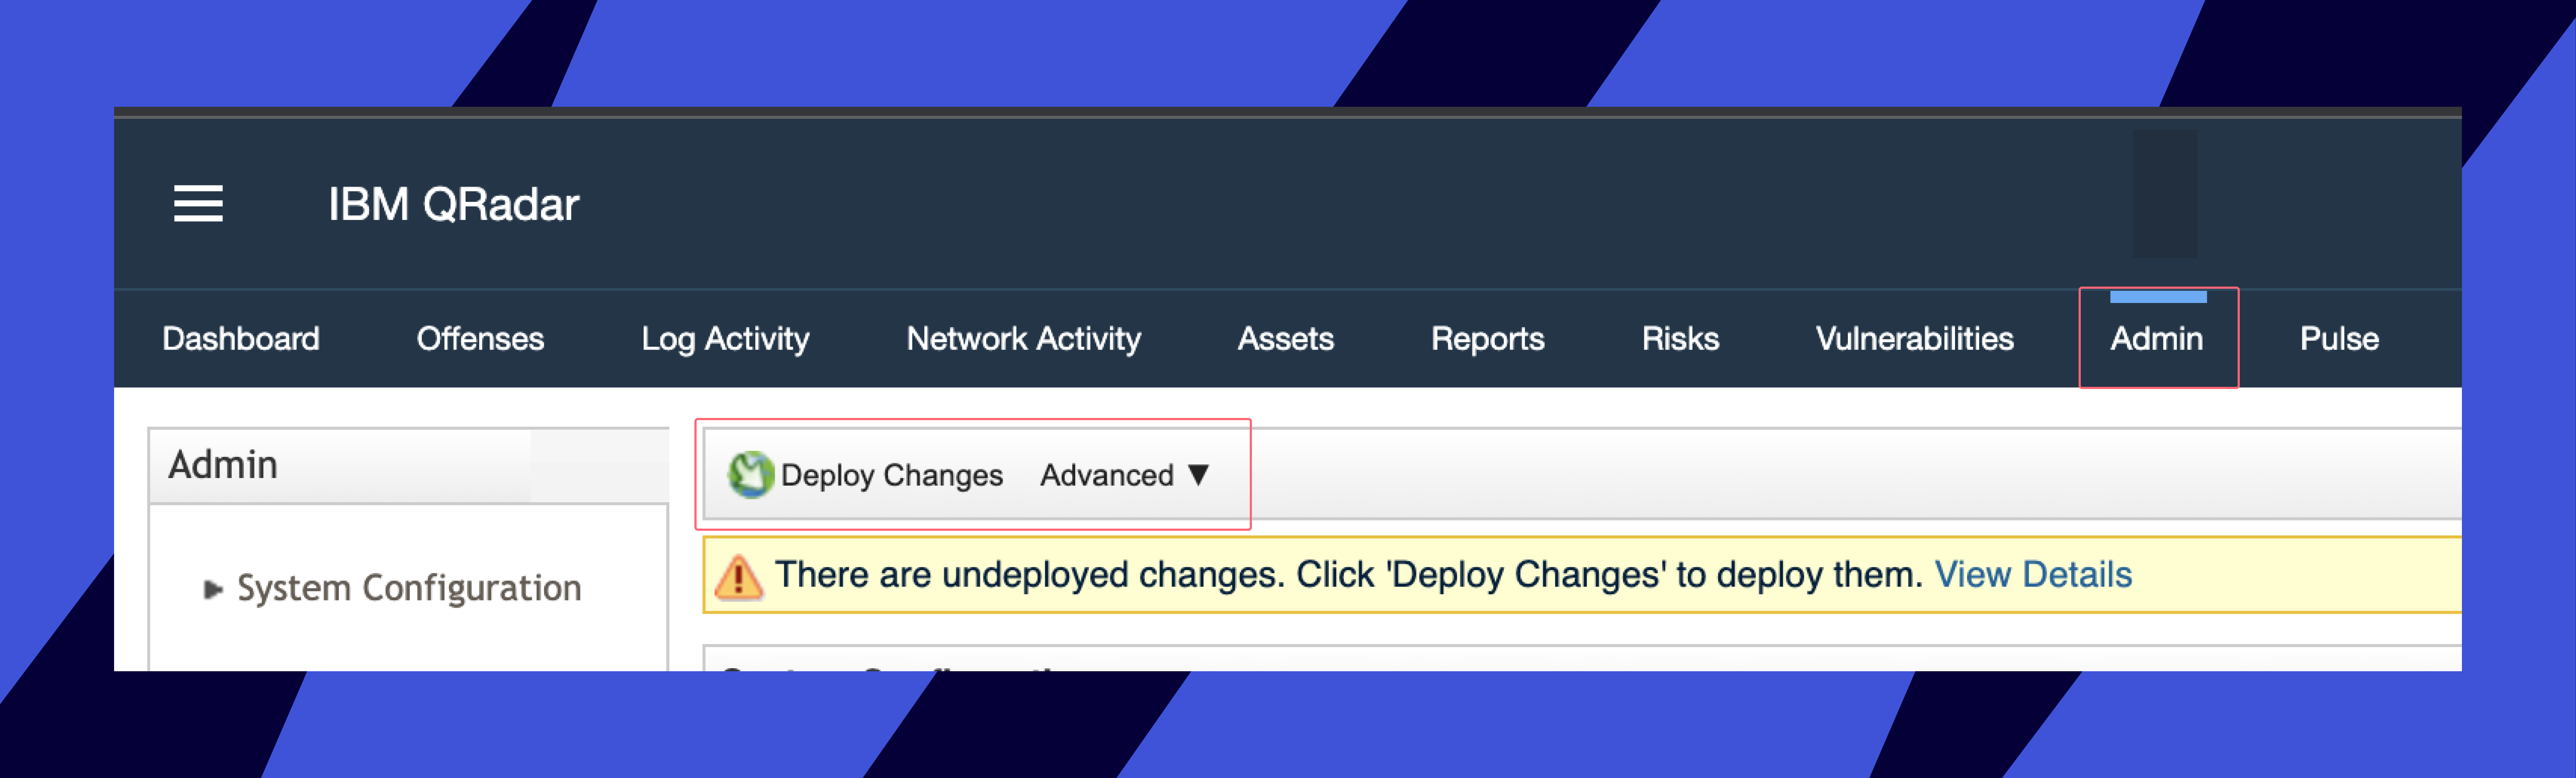
Task: Select System Configuration in the Admin sidebar
Action: coord(409,588)
